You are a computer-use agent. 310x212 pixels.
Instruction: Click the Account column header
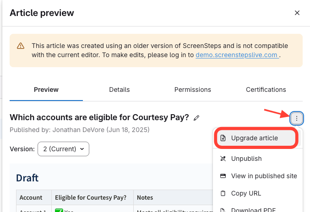coord(32,198)
